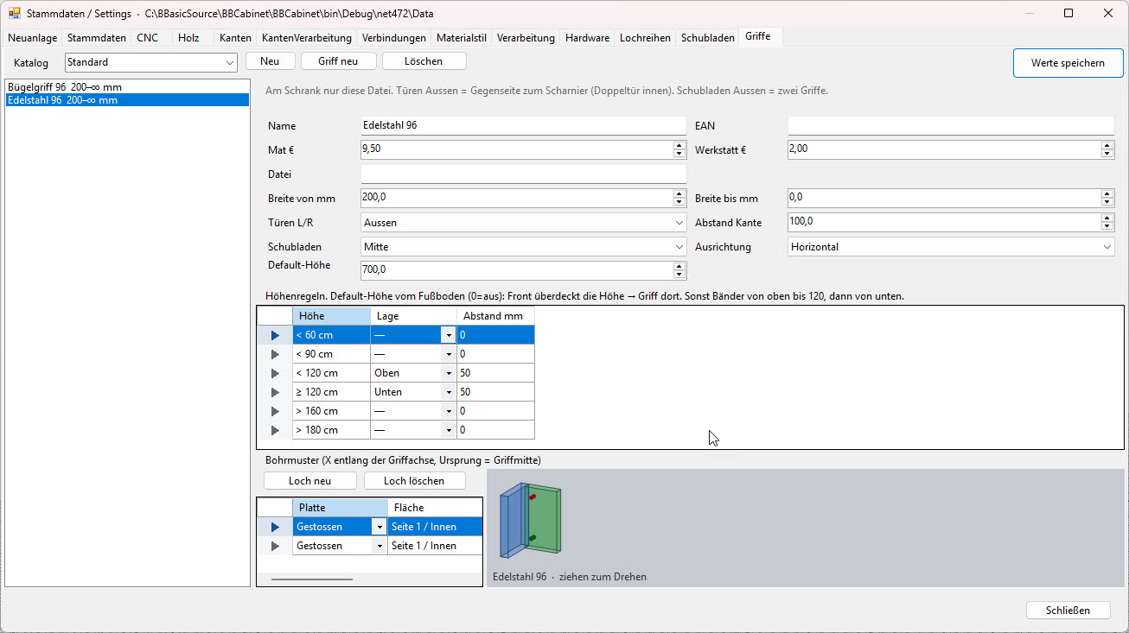Click the Höhe column header

[x=332, y=316]
